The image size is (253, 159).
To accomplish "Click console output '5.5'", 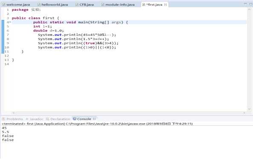I will tap(5, 132).
